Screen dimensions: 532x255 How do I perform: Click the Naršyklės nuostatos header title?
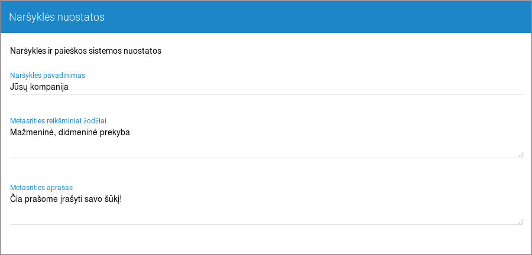pos(57,17)
